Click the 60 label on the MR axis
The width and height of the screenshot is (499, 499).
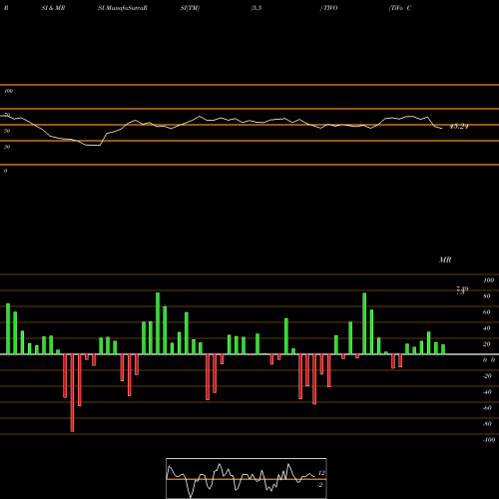[487, 312]
